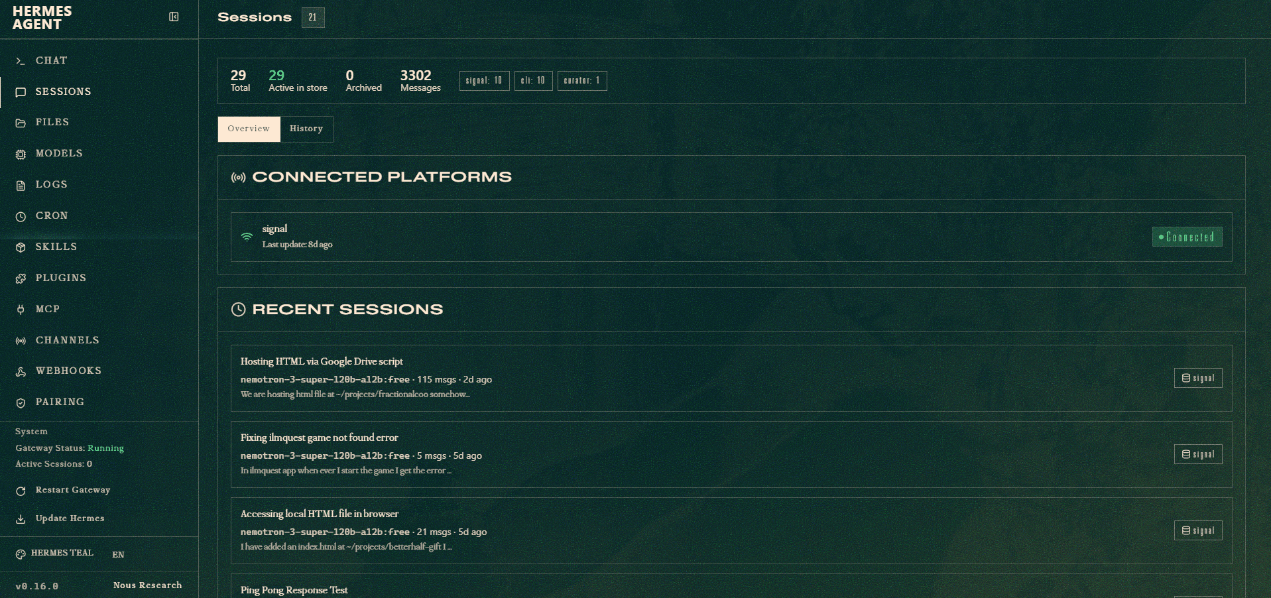Open Hosting HTML via Google Drive session
The image size is (1271, 598).
731,378
